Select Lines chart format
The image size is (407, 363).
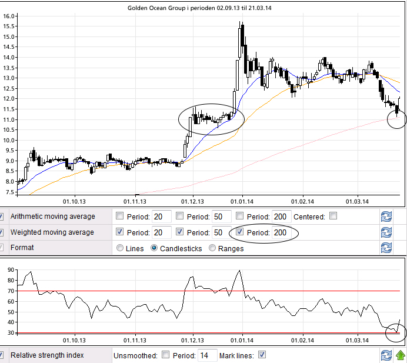pyautogui.click(x=121, y=248)
